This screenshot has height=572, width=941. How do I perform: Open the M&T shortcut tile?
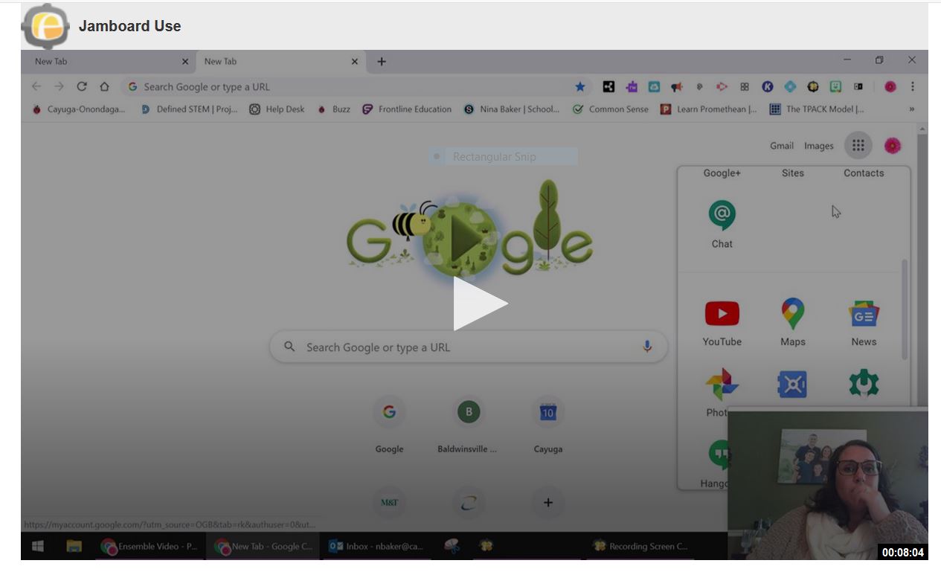(x=389, y=503)
